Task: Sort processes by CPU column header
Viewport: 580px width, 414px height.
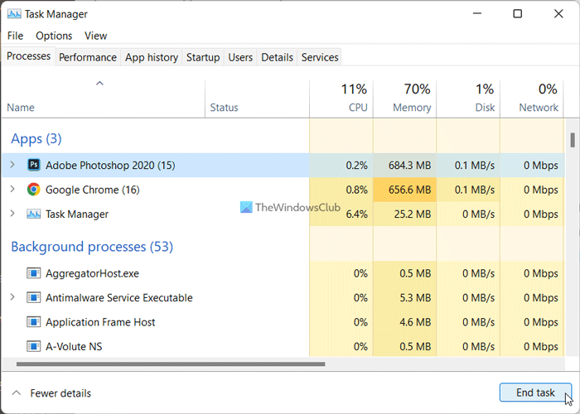Action: coord(357,108)
